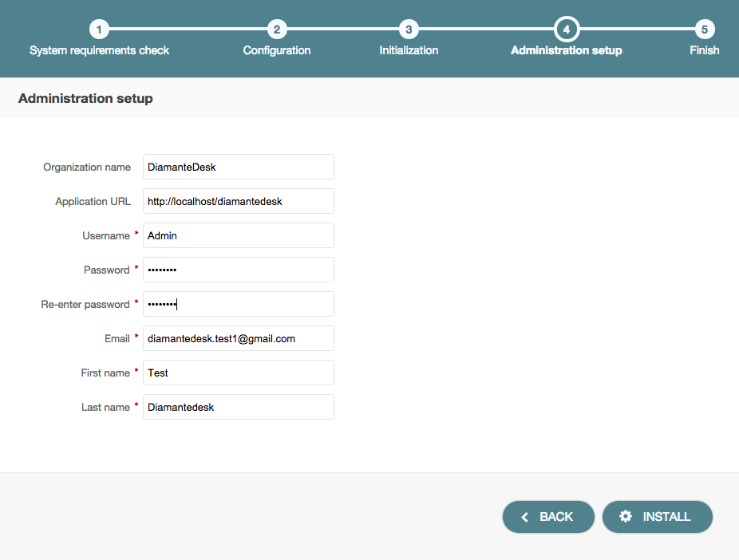Focus the Organization name field
Image resolution: width=739 pixels, height=560 pixels.
click(239, 167)
